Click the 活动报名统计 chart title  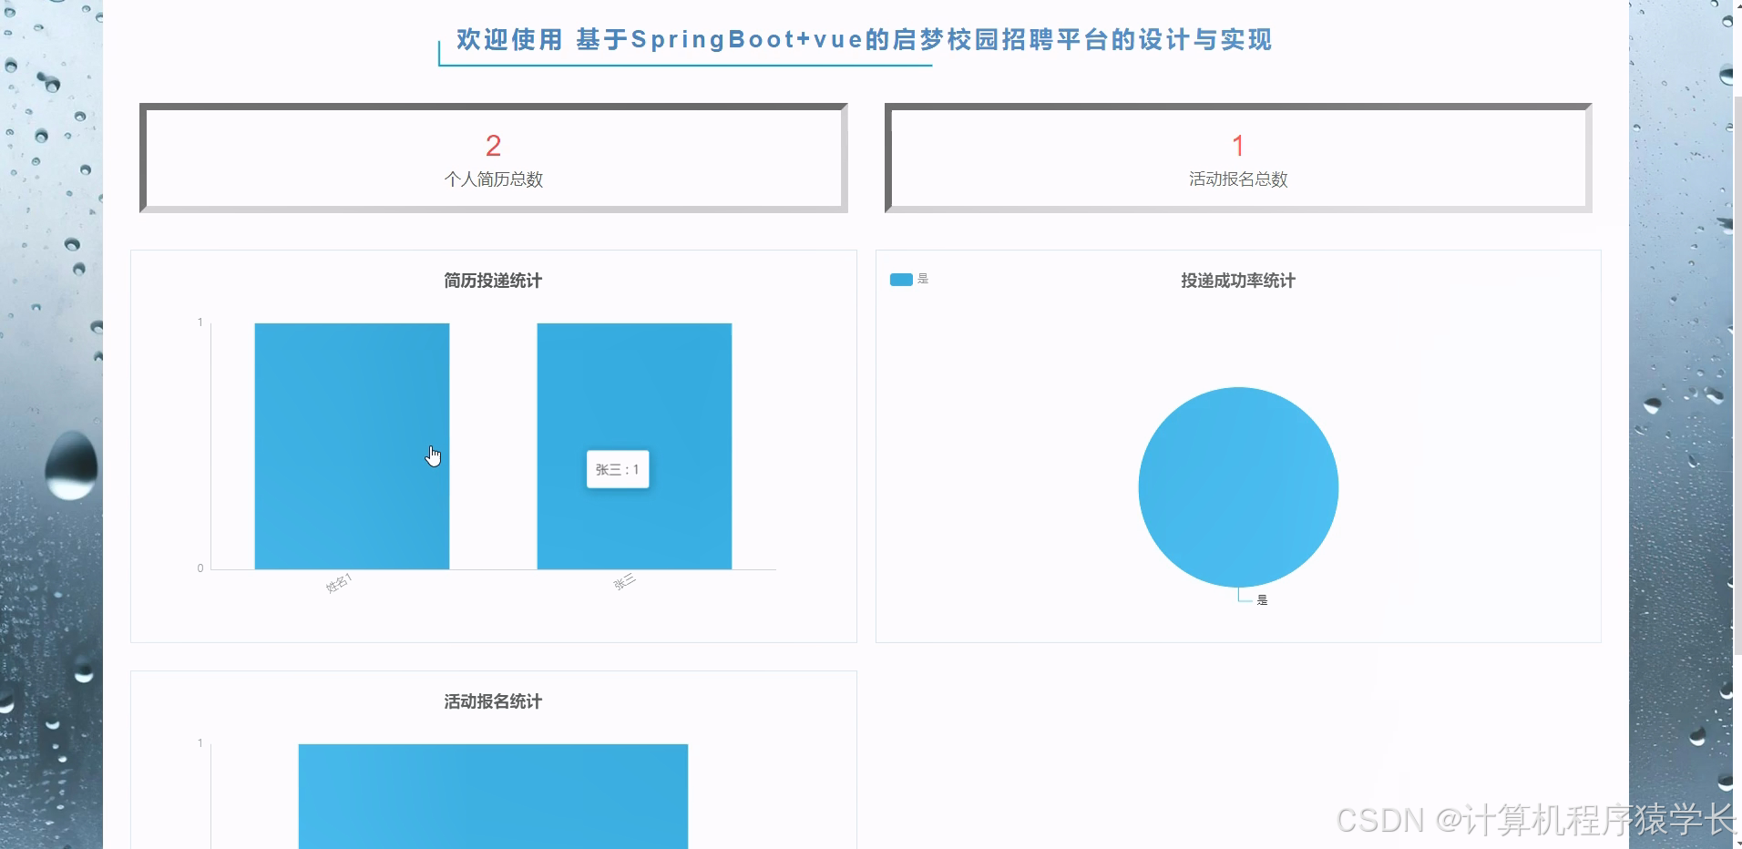pyautogui.click(x=492, y=701)
